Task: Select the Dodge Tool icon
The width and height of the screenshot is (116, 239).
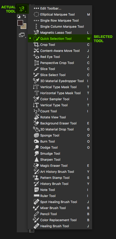Action: pos(36,148)
